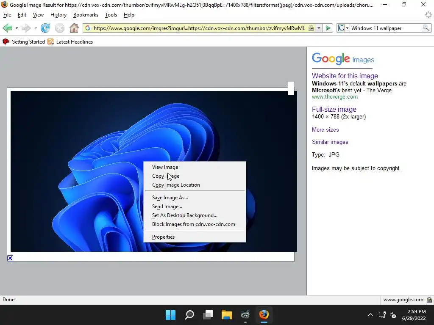This screenshot has height=325, width=434.
Task: Click the Latest Headlines bookmark label
Action: 75,42
